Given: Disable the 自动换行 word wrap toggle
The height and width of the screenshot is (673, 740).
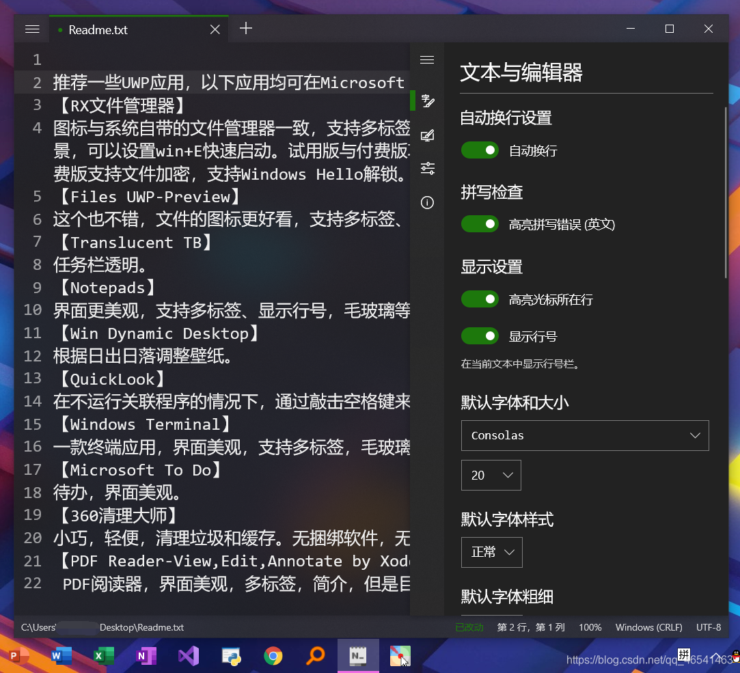Looking at the screenshot, I should [480, 150].
